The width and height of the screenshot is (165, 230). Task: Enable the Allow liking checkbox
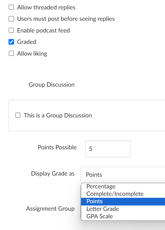11,53
